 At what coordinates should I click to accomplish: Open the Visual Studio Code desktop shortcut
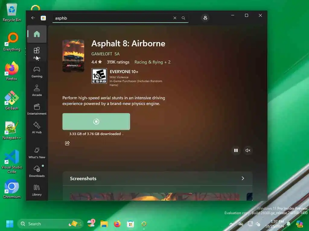(12, 162)
